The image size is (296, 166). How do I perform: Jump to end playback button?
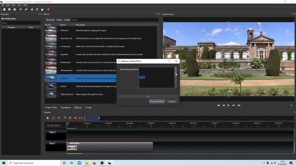click(239, 106)
